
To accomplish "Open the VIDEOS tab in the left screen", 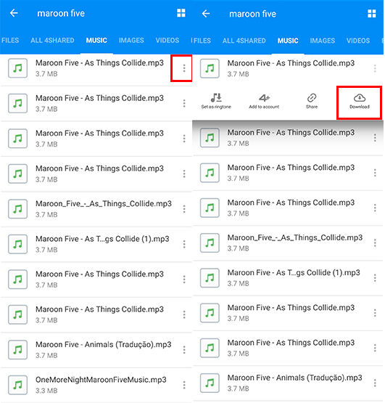I will pyautogui.click(x=167, y=41).
